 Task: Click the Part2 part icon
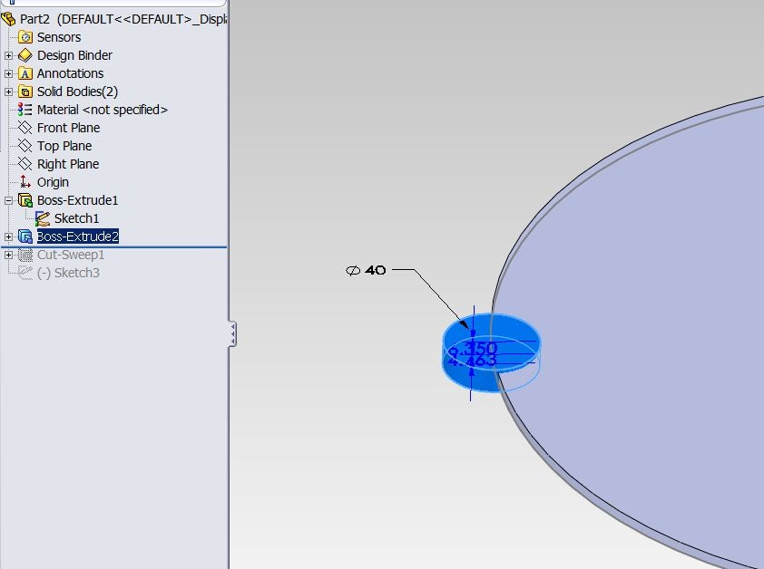coord(8,19)
